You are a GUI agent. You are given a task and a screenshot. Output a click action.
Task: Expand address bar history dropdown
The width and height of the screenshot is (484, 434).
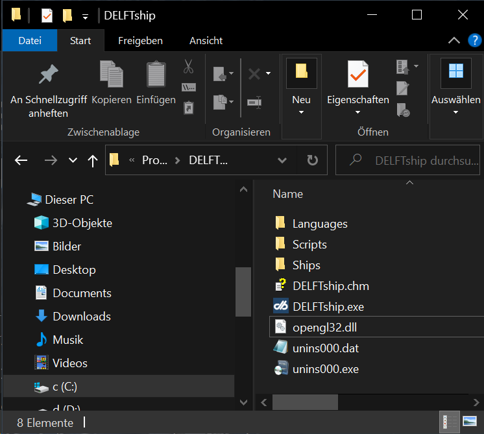282,160
